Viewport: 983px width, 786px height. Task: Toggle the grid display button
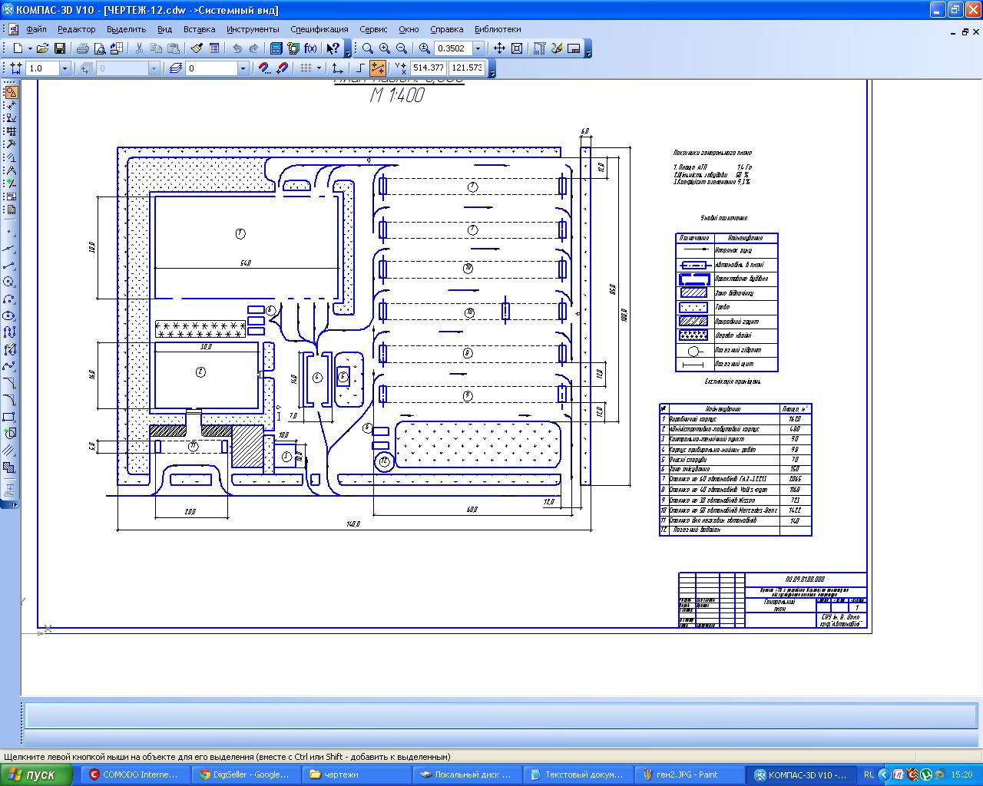click(x=306, y=68)
